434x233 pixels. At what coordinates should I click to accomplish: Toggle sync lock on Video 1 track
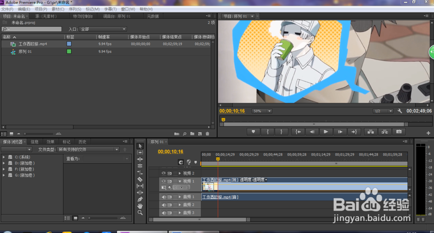[169, 181]
